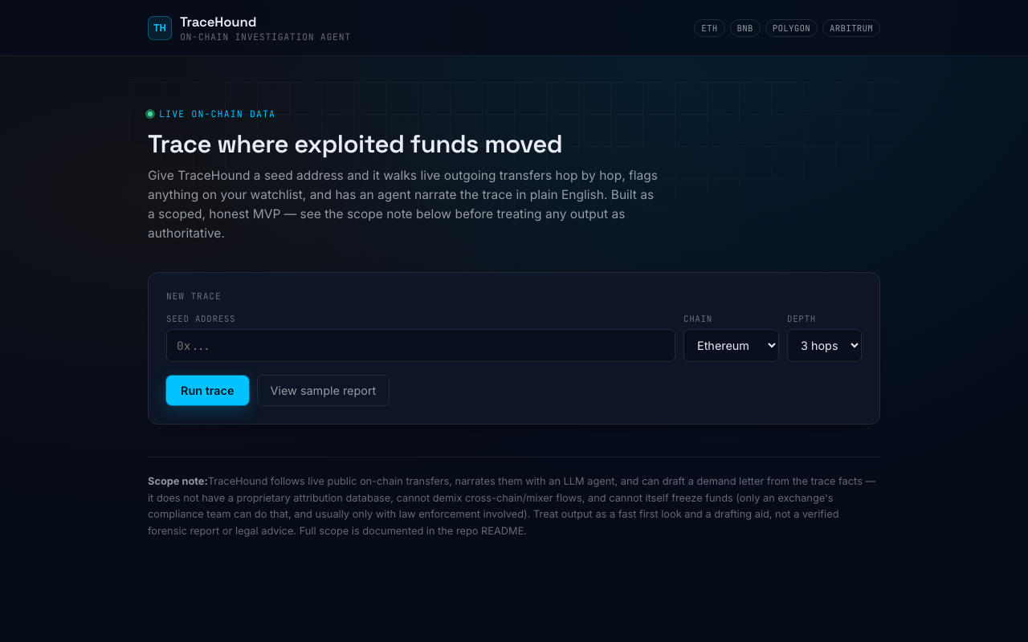Click the TraceHound title text

point(218,22)
